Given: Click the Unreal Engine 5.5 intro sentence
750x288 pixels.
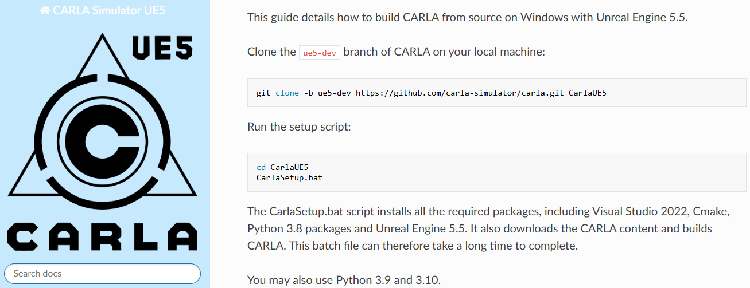Looking at the screenshot, I should [x=467, y=17].
